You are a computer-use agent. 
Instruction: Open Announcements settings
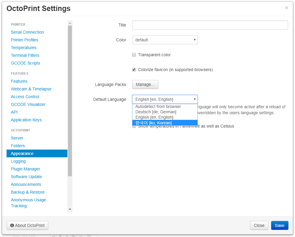pyautogui.click(x=26, y=184)
